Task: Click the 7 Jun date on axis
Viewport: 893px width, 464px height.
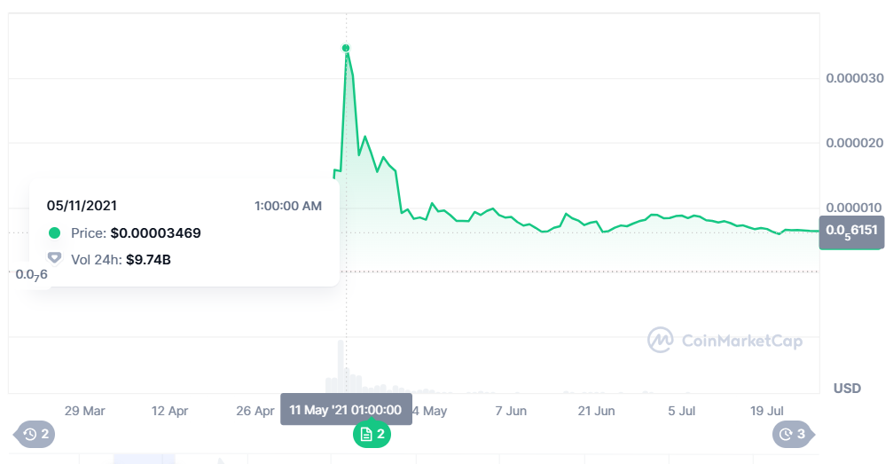Action: click(511, 411)
